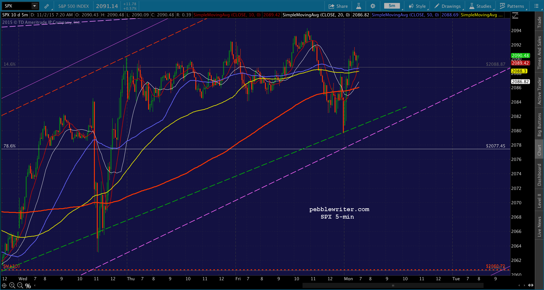Viewport: 544px width, 290px height.
Task: Open the Big Buttons sidebar tab
Action: tap(539, 124)
